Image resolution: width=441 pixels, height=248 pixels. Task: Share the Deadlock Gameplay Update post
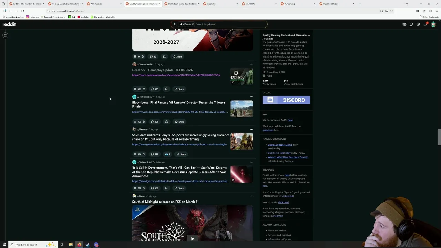coord(179,89)
